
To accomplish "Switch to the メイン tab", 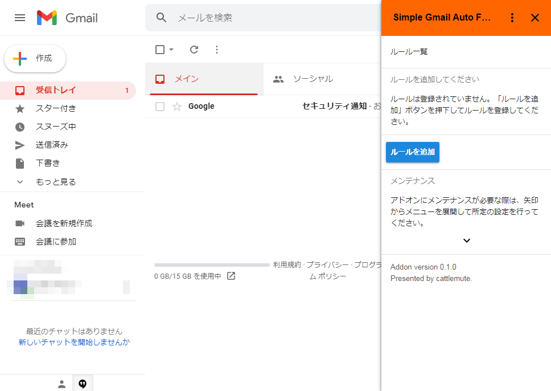I will 204,79.
